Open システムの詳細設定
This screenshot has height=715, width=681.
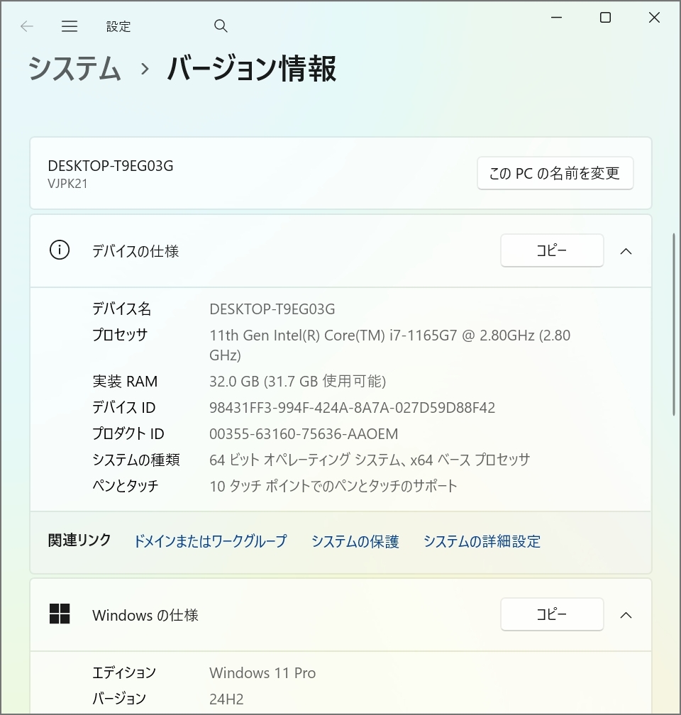482,541
